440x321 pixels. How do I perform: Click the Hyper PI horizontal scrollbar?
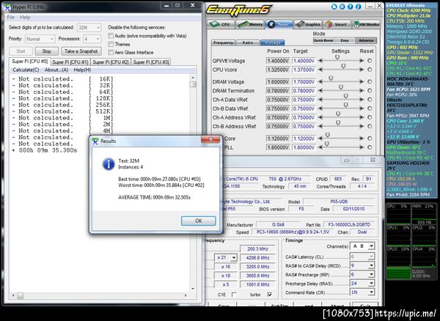(x=99, y=295)
